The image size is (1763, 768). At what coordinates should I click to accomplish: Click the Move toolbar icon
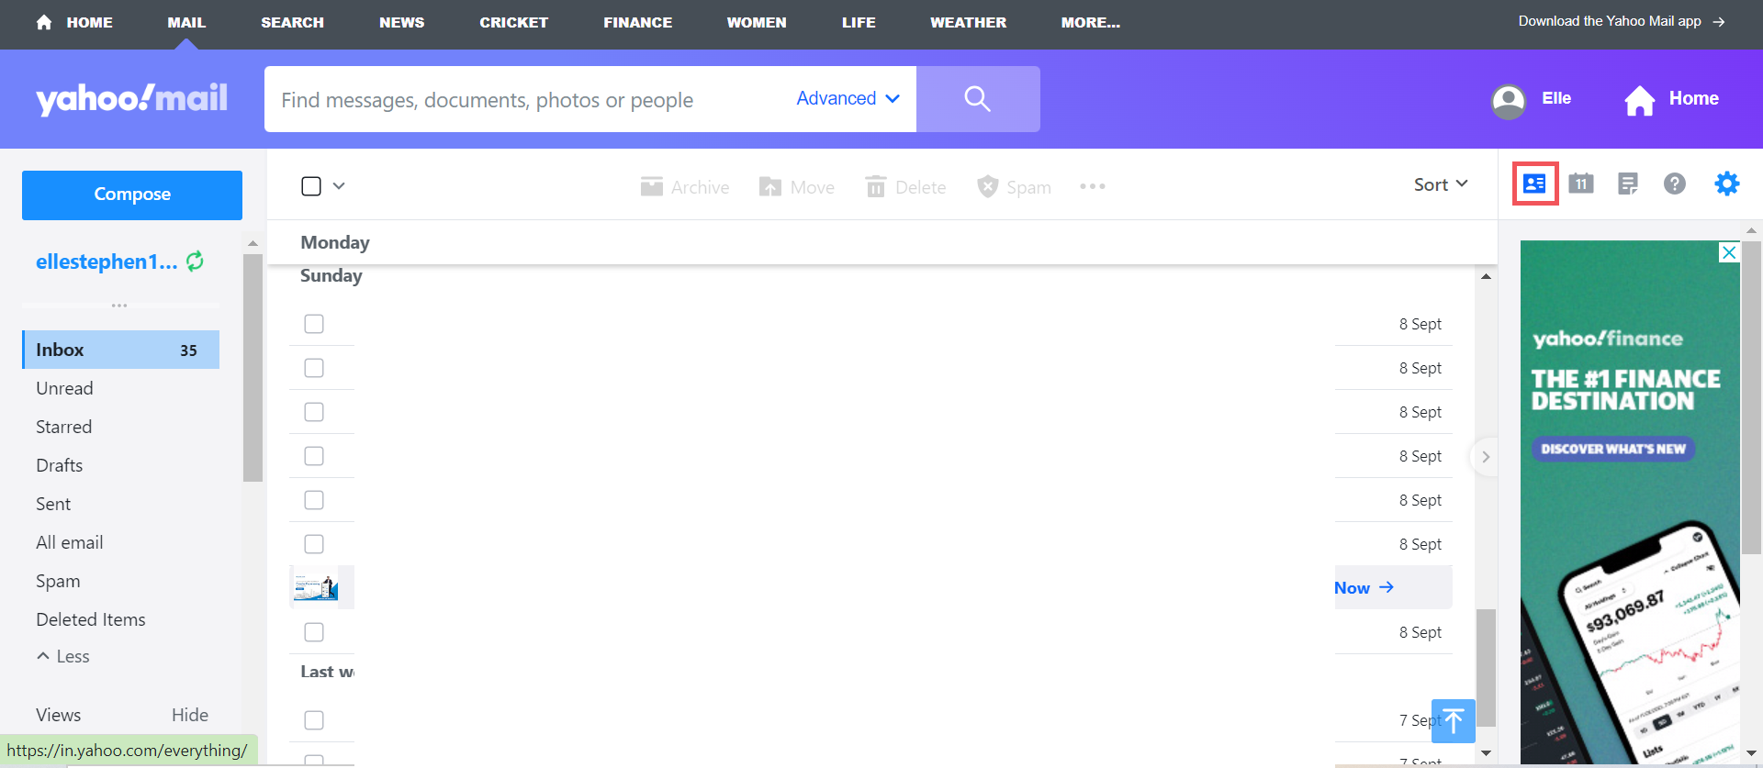(769, 186)
